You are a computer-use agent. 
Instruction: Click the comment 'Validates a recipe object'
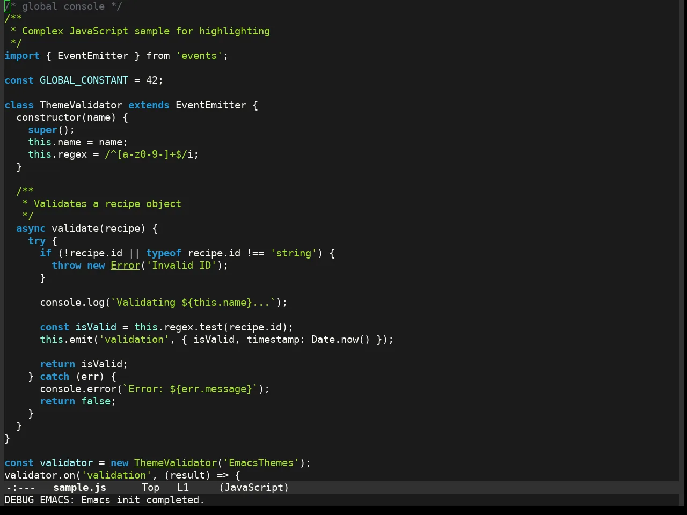click(x=107, y=204)
